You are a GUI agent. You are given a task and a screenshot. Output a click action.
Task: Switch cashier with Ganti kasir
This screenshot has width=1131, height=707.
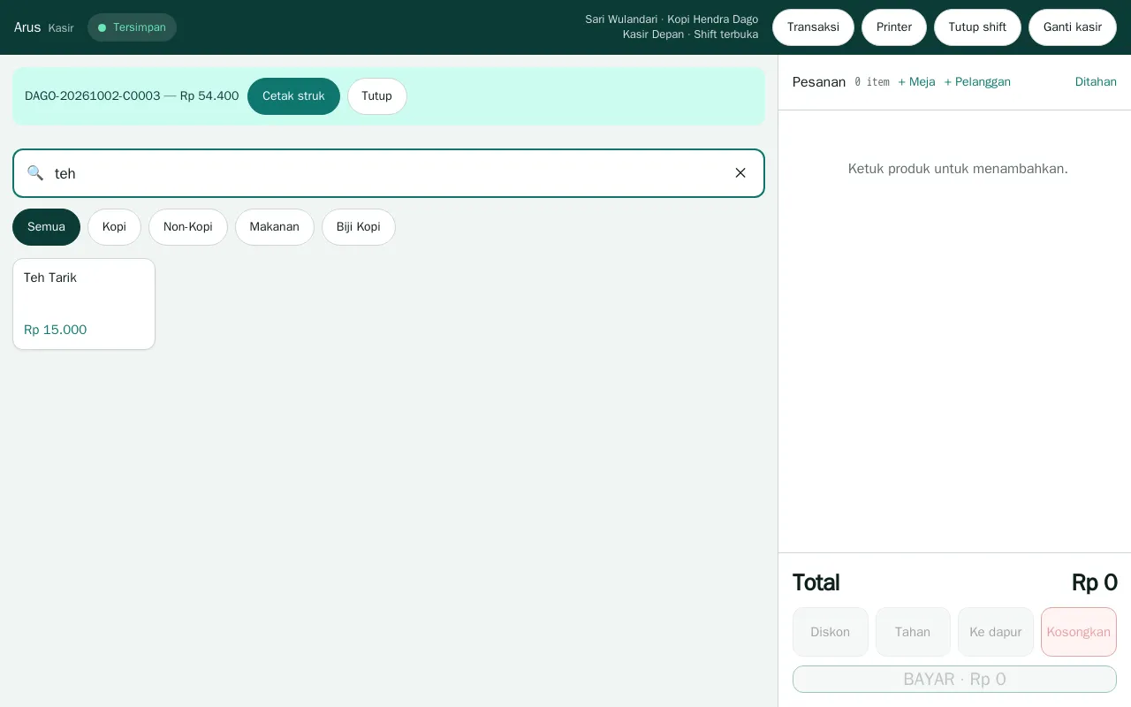[x=1073, y=27]
